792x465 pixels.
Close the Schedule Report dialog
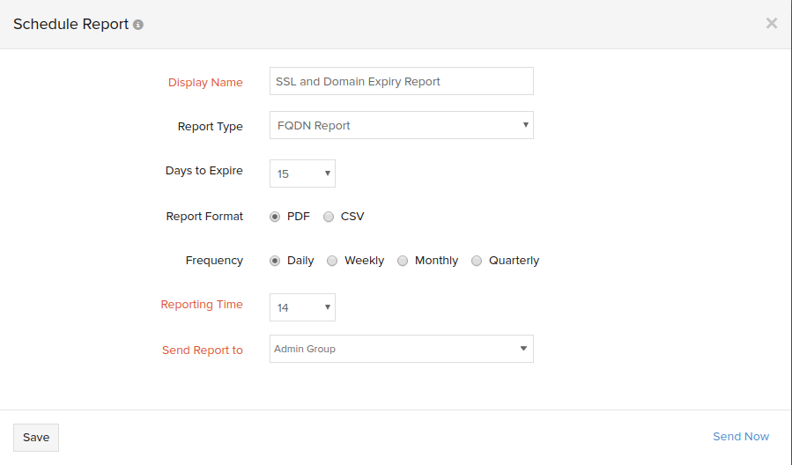pyautogui.click(x=771, y=24)
